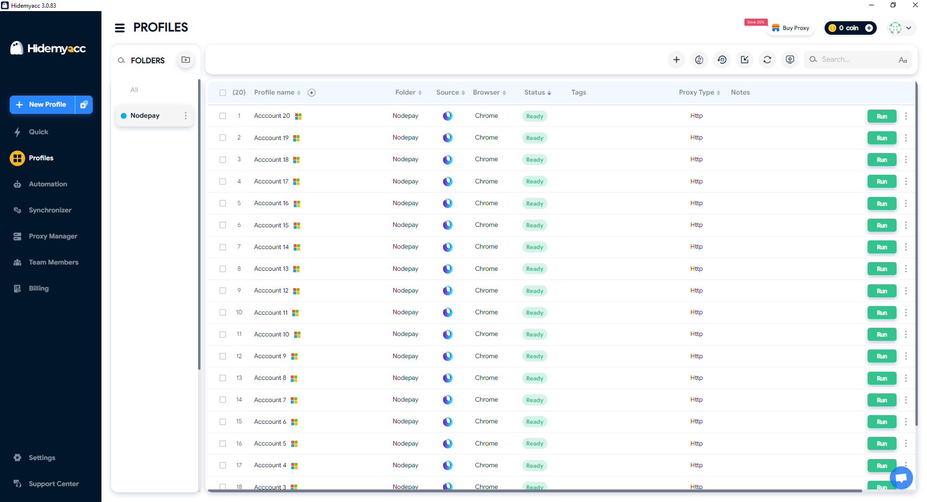Add a new folder in FOLDERS panel
The image size is (927, 502).
(x=185, y=60)
